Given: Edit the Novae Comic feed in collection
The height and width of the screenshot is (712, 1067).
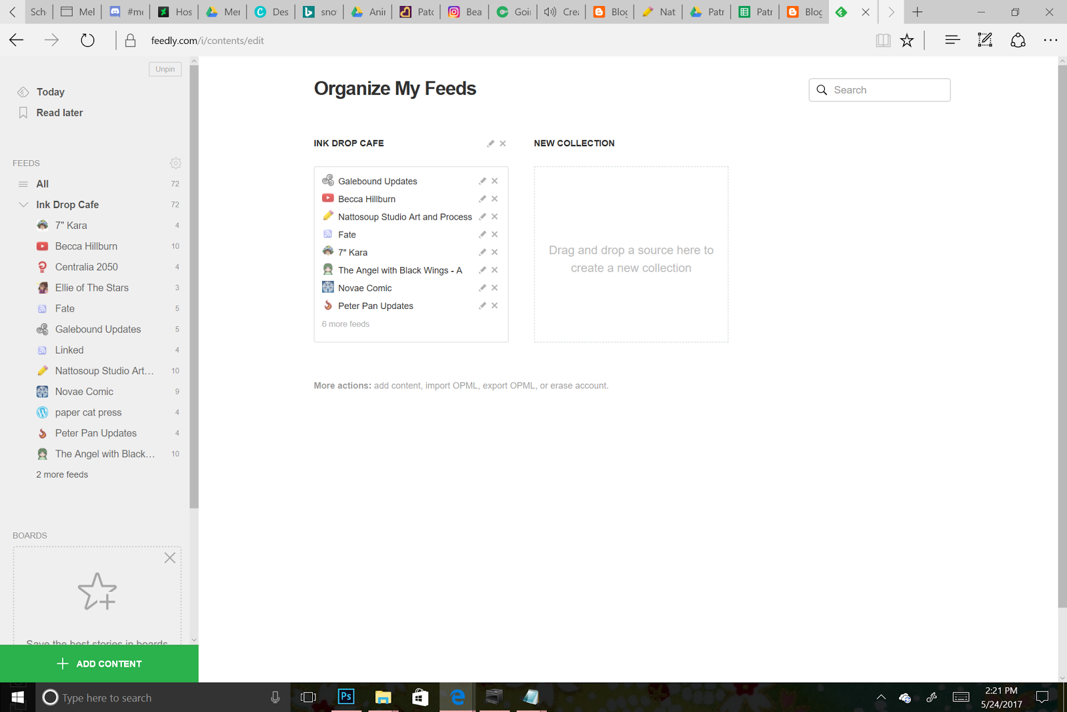Looking at the screenshot, I should pos(482,288).
